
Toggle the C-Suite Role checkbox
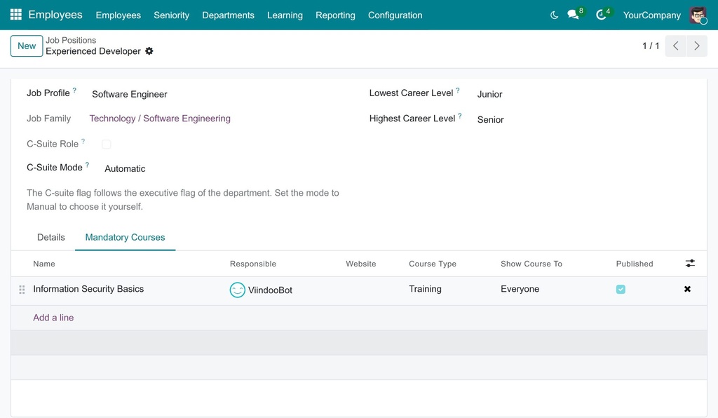coord(107,144)
